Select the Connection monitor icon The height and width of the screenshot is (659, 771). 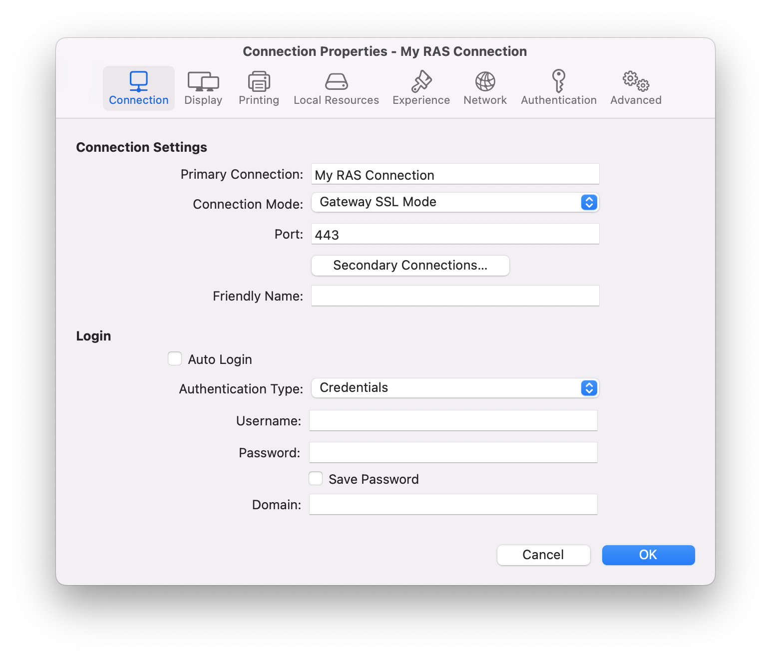point(139,81)
